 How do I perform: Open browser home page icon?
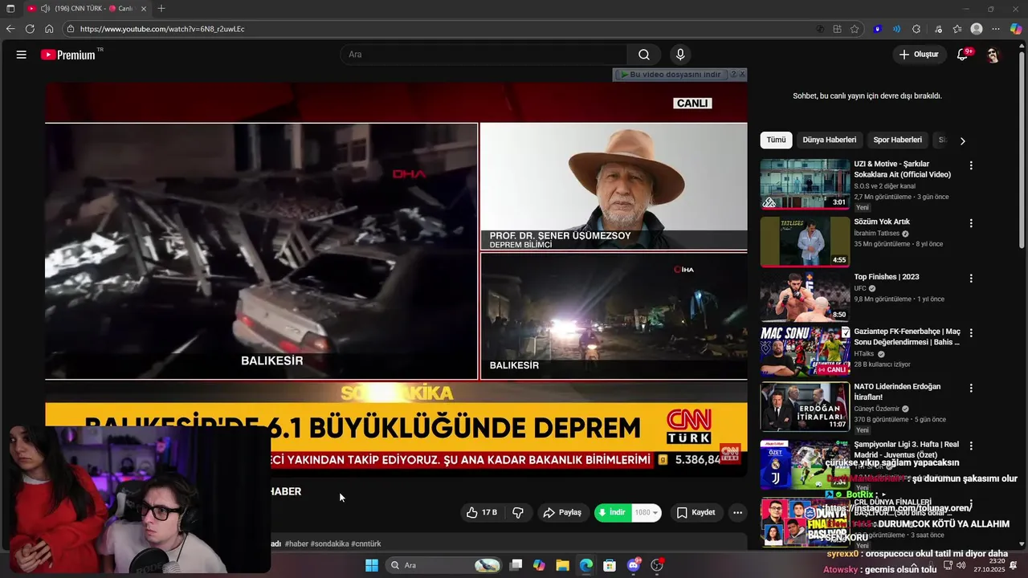pyautogui.click(x=49, y=29)
